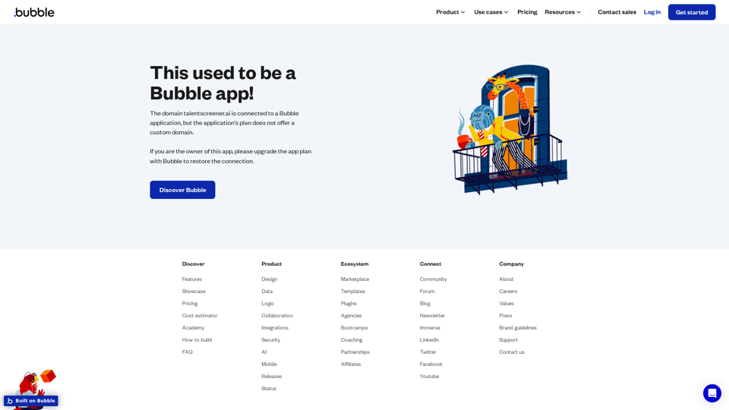Open the Data footer link
Image resolution: width=729 pixels, height=410 pixels.
[267, 291]
